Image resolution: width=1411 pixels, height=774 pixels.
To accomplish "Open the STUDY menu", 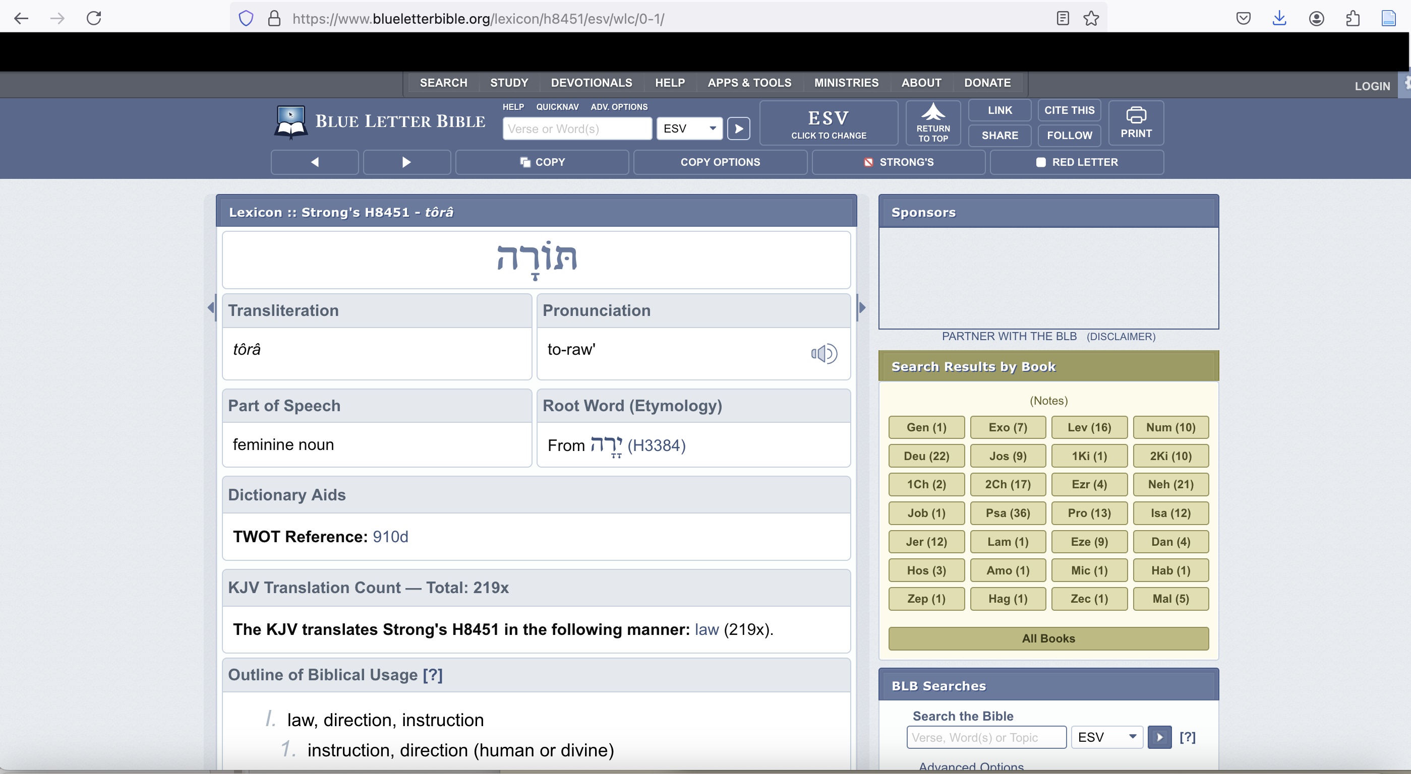I will [x=509, y=83].
